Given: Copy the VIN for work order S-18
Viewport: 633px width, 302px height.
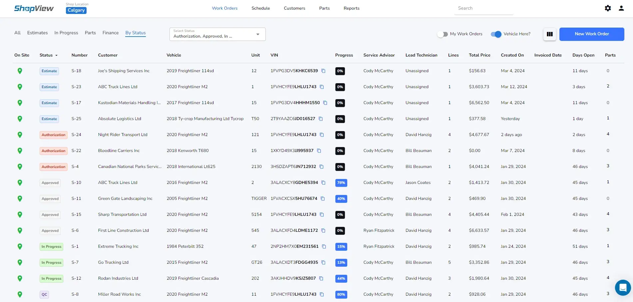Looking at the screenshot, I should click(323, 71).
